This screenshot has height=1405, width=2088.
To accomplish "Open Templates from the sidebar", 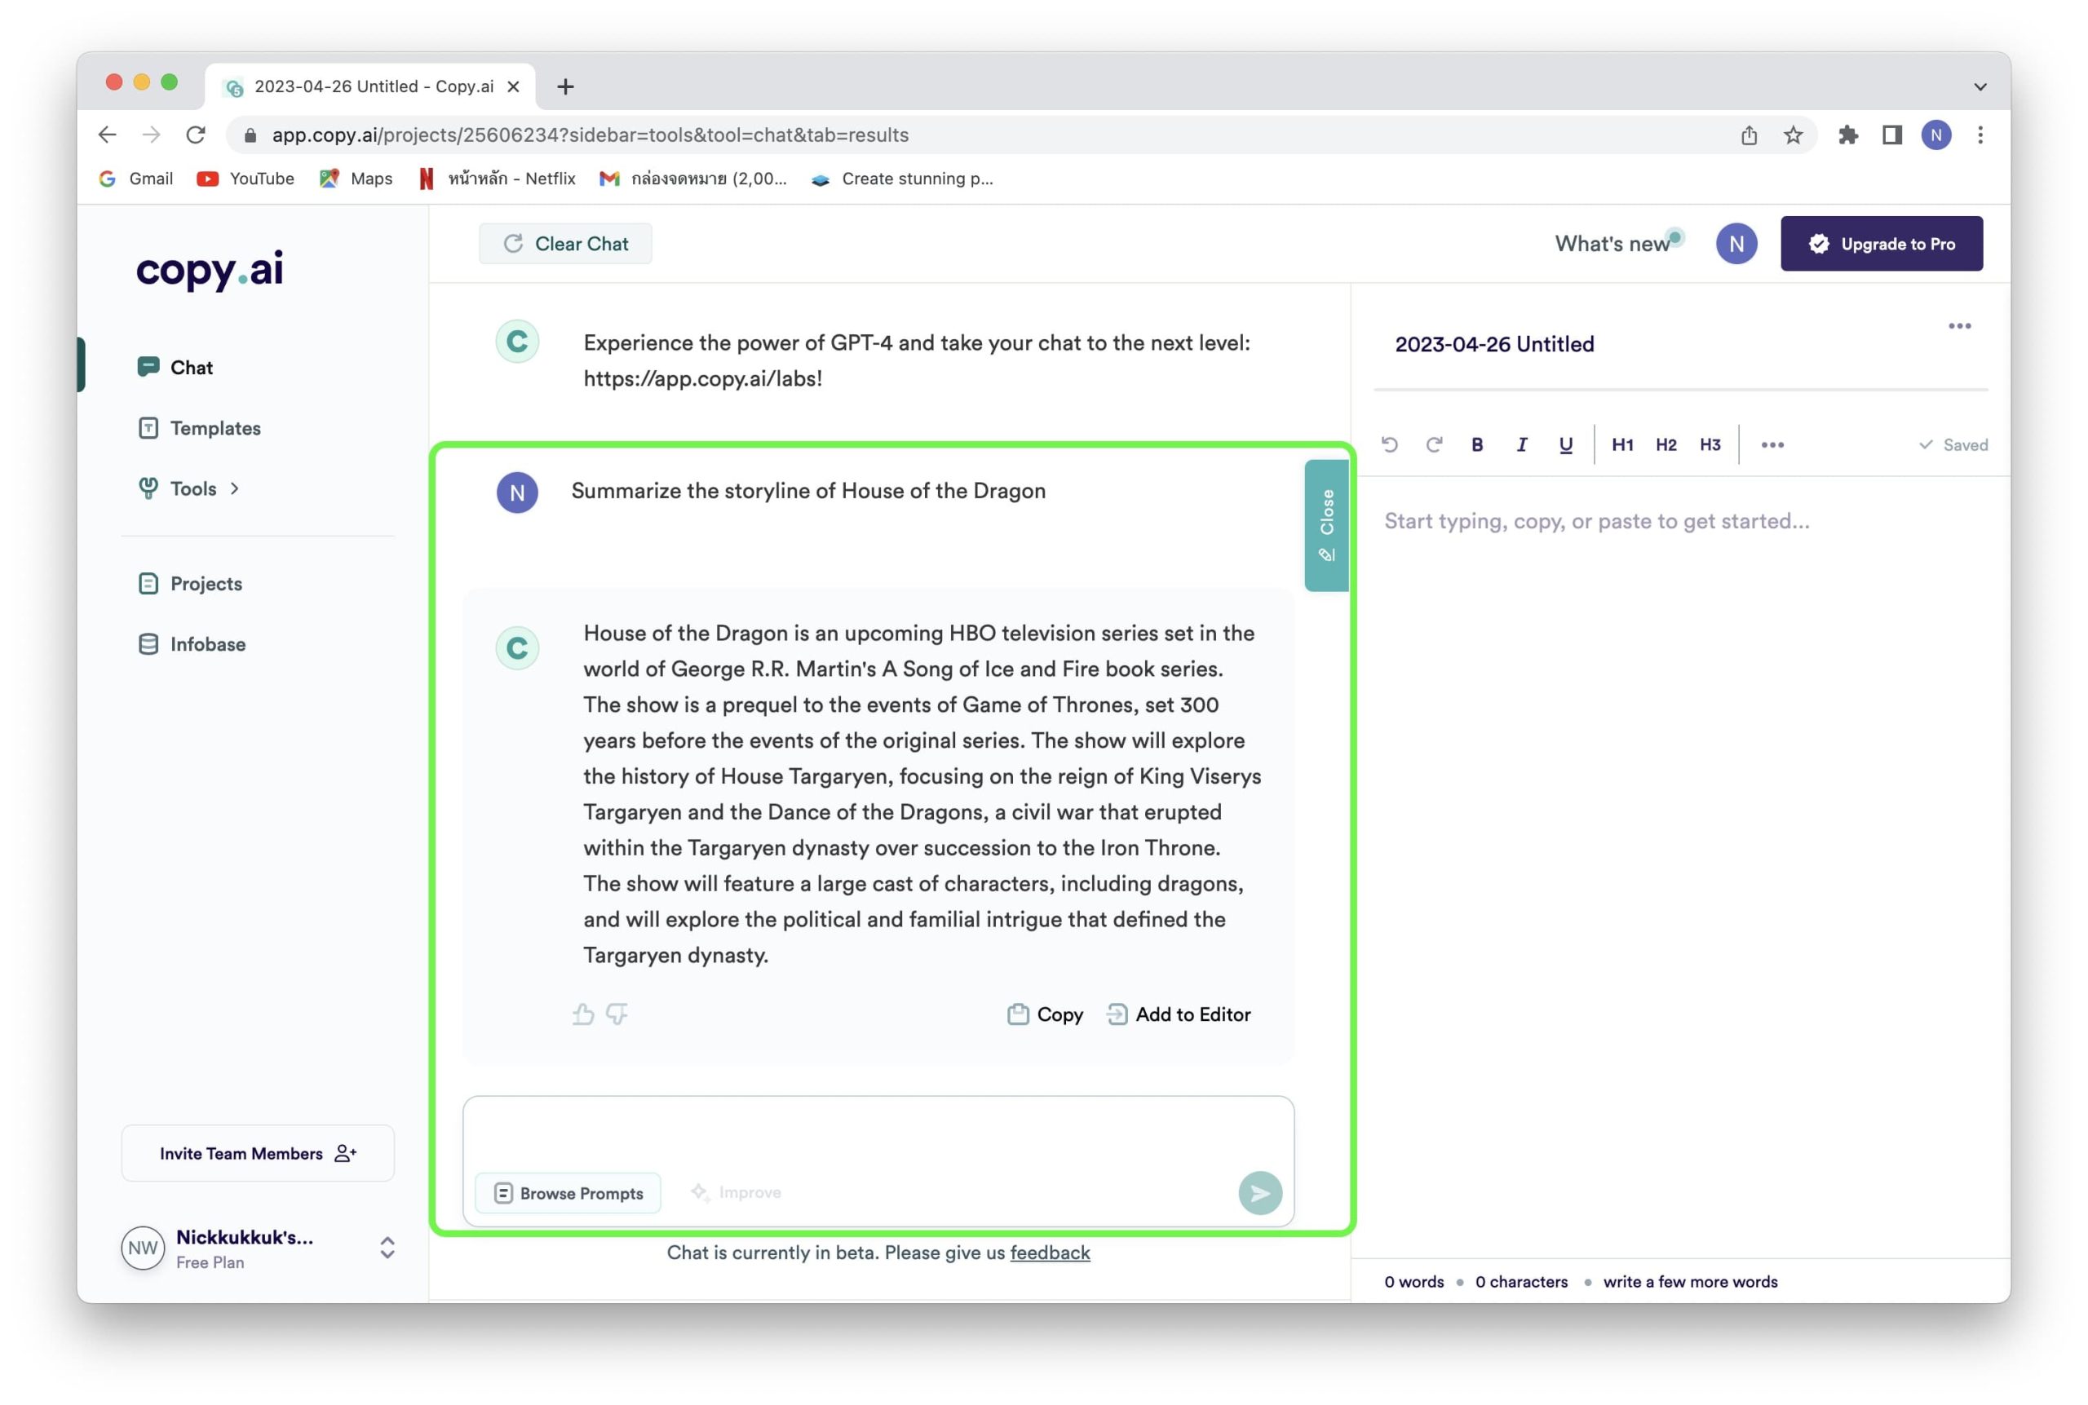I will [215, 428].
